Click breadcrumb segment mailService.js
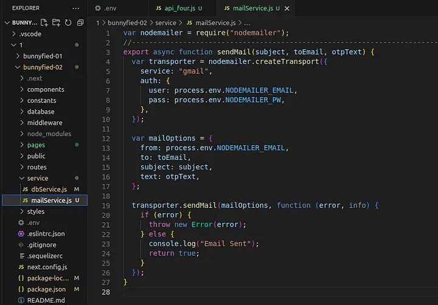The width and height of the screenshot is (438, 305). [x=215, y=23]
